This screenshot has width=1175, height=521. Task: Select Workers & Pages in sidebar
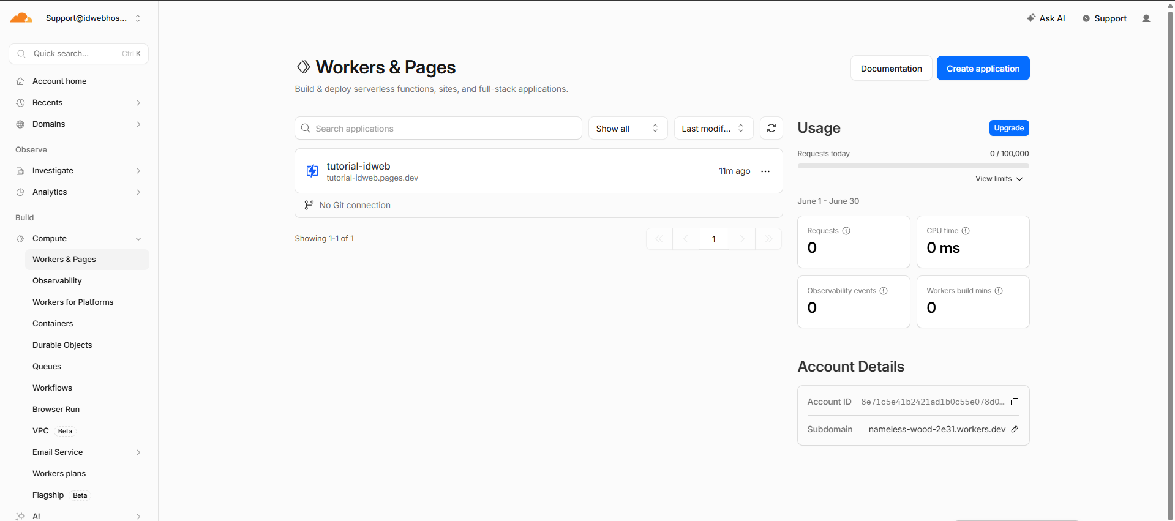point(87,260)
